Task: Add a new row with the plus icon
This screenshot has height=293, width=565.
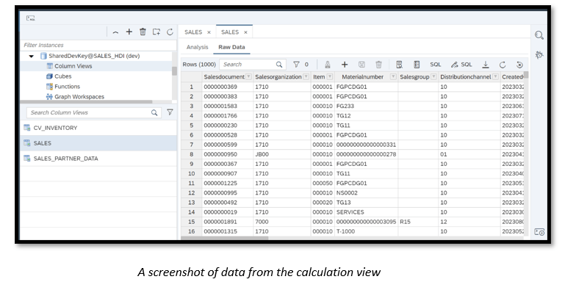Action: (x=345, y=65)
